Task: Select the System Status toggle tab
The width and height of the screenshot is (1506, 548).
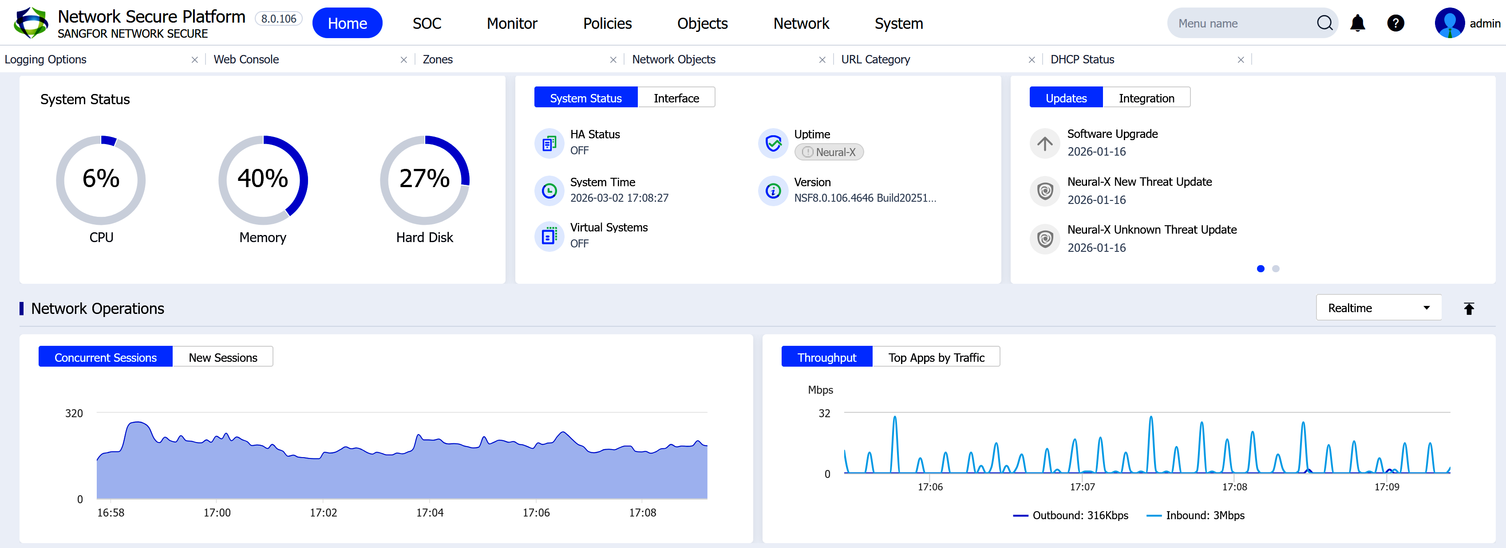Action: click(586, 98)
